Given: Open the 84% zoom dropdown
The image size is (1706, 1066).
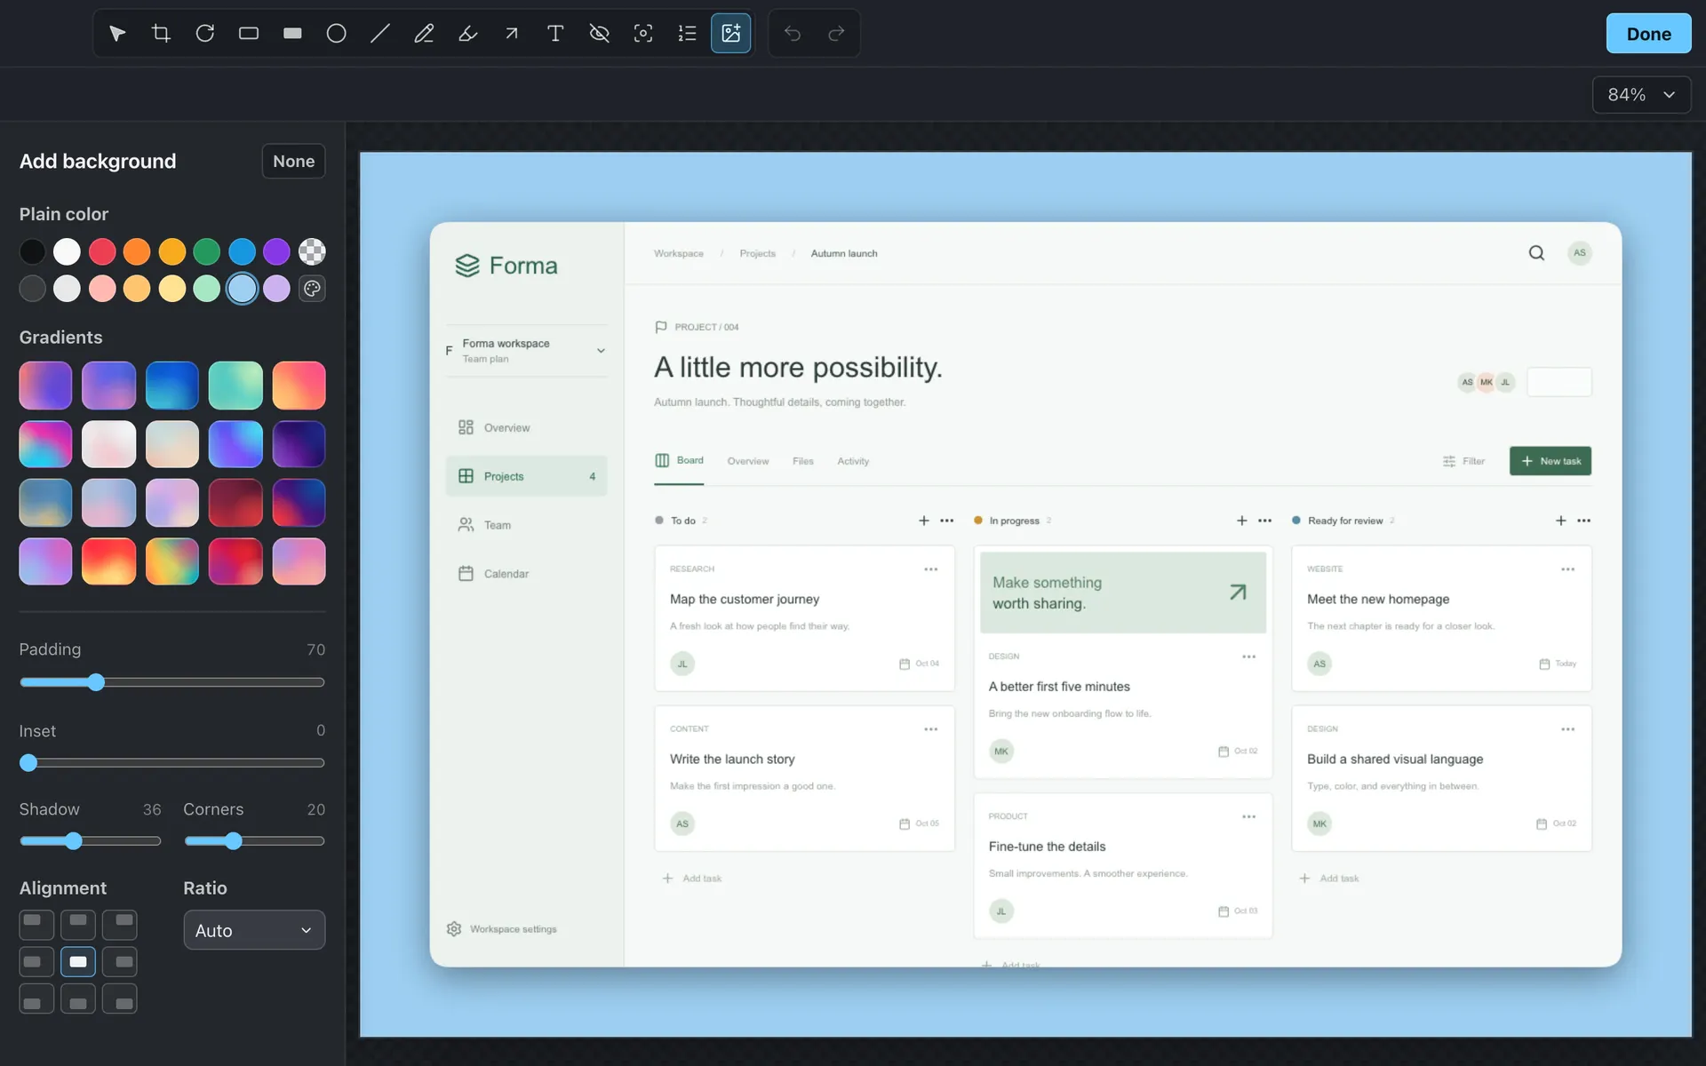Looking at the screenshot, I should tap(1641, 94).
